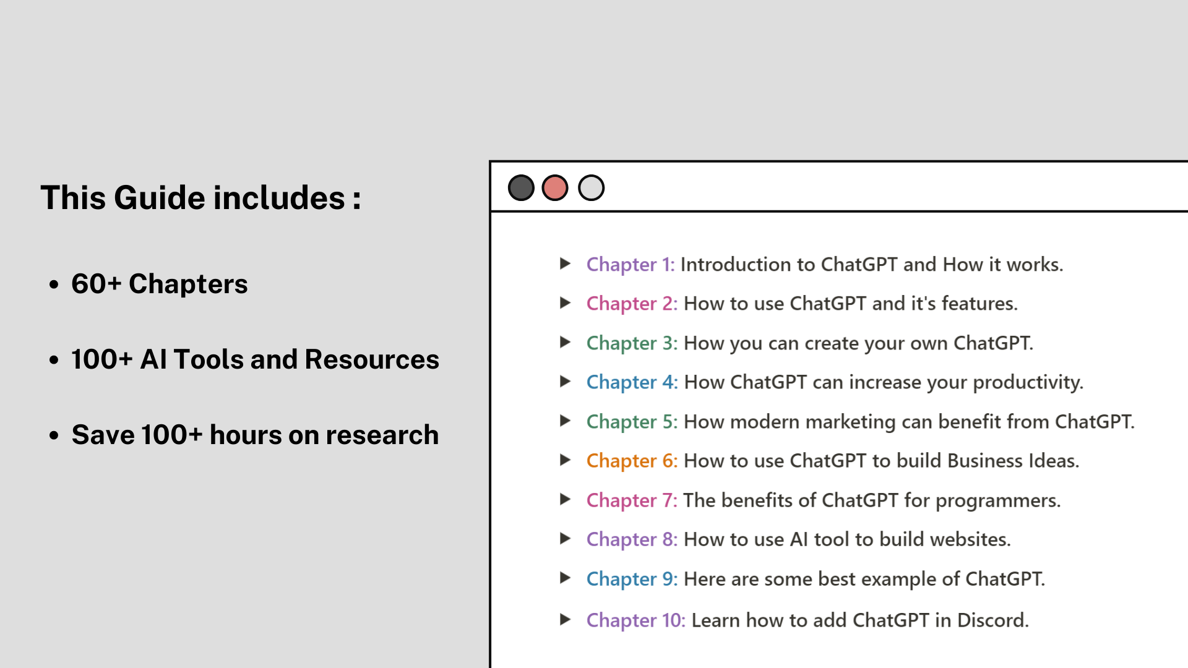The image size is (1188, 668).
Task: Click the purple 'Chapter 1:' label
Action: pyautogui.click(x=631, y=265)
